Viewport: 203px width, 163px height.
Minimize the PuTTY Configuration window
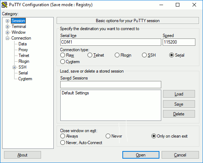[161, 5]
